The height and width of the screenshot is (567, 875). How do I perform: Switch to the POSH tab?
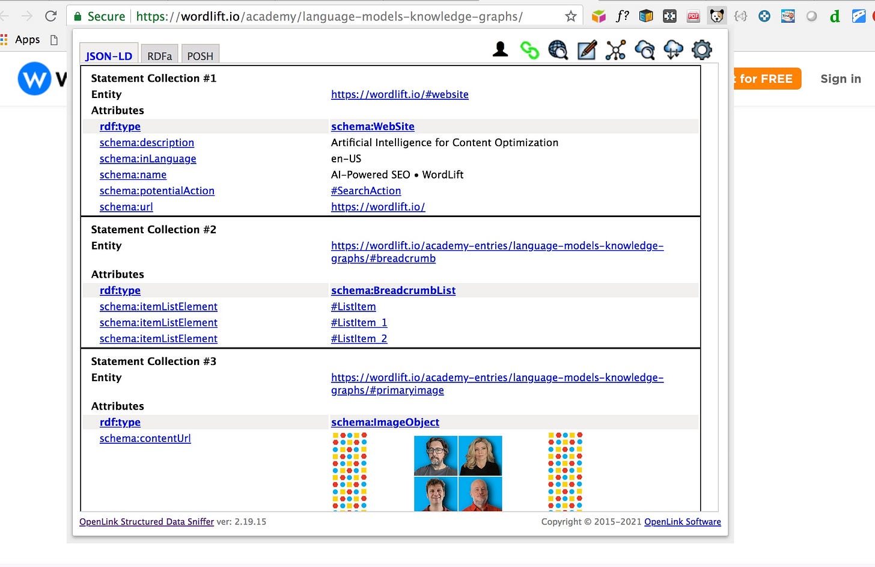click(200, 55)
